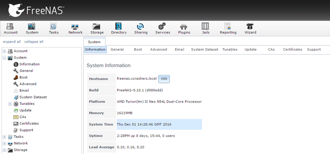Click the Email envelope icon in the tree
The width and height of the screenshot is (330, 154).
coord(16,90)
